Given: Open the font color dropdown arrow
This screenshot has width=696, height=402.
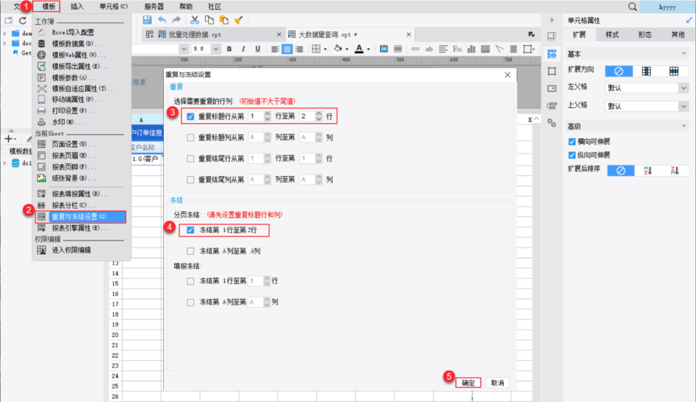Looking at the screenshot, I should click(x=368, y=49).
